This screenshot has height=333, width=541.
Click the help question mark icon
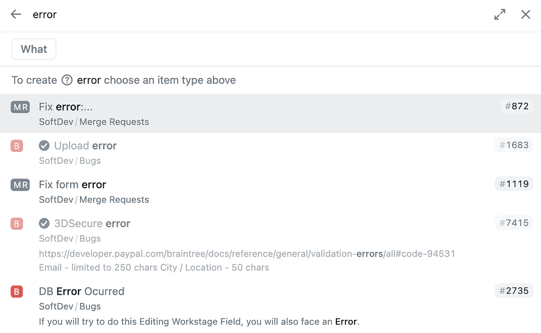point(67,80)
